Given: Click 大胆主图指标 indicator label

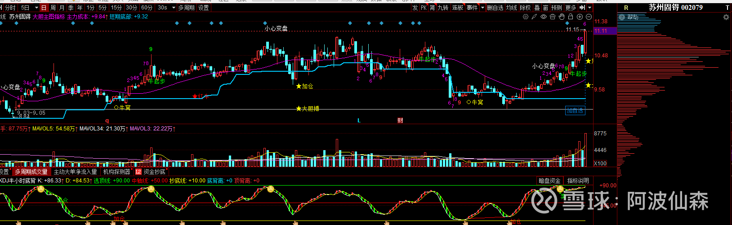Looking at the screenshot, I should (49, 17).
